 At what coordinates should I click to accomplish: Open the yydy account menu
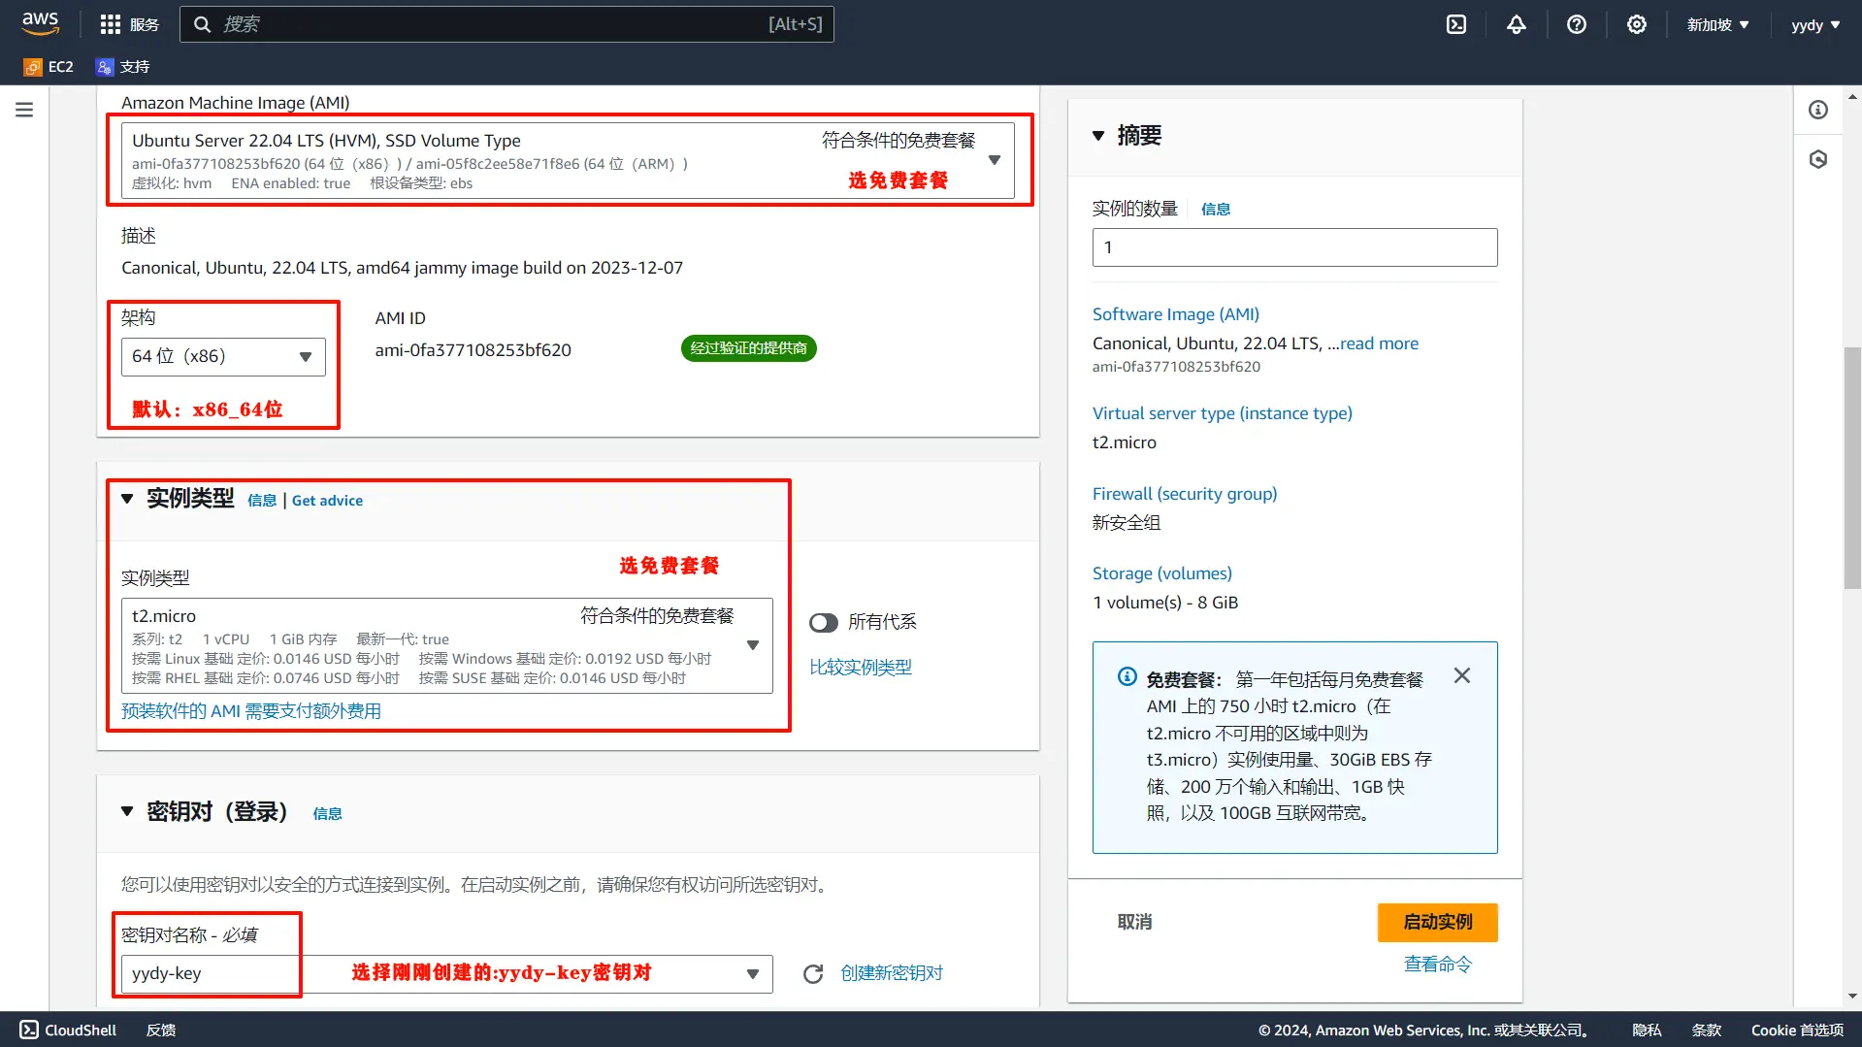coord(1815,24)
